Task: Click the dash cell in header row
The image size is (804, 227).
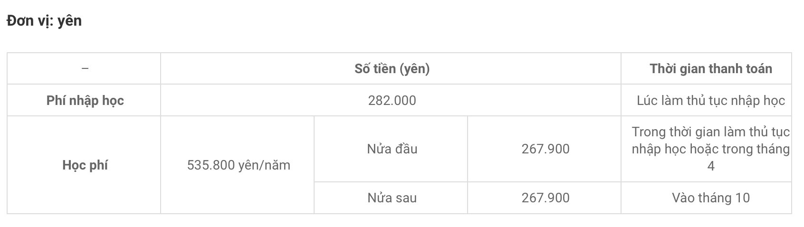Action: [85, 69]
